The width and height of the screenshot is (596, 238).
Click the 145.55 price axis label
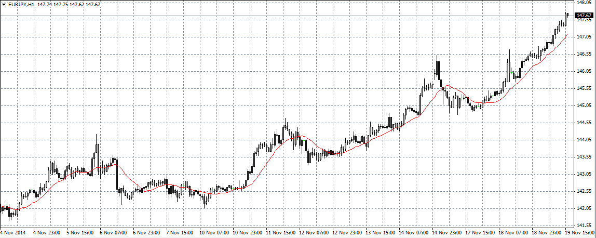pyautogui.click(x=584, y=88)
